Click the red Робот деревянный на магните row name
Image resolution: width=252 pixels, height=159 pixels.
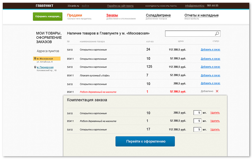tap(98, 92)
